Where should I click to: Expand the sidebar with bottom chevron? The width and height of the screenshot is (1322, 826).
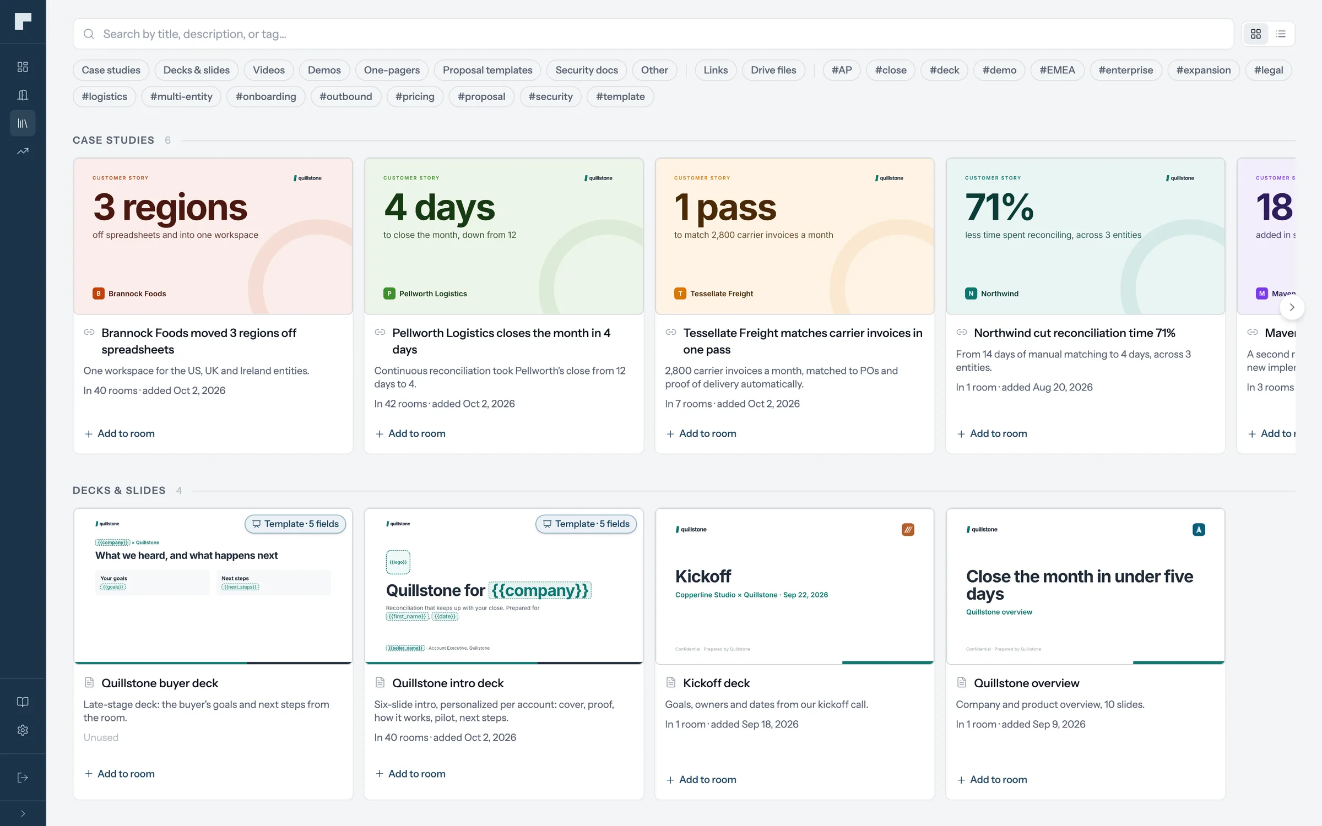point(23,813)
